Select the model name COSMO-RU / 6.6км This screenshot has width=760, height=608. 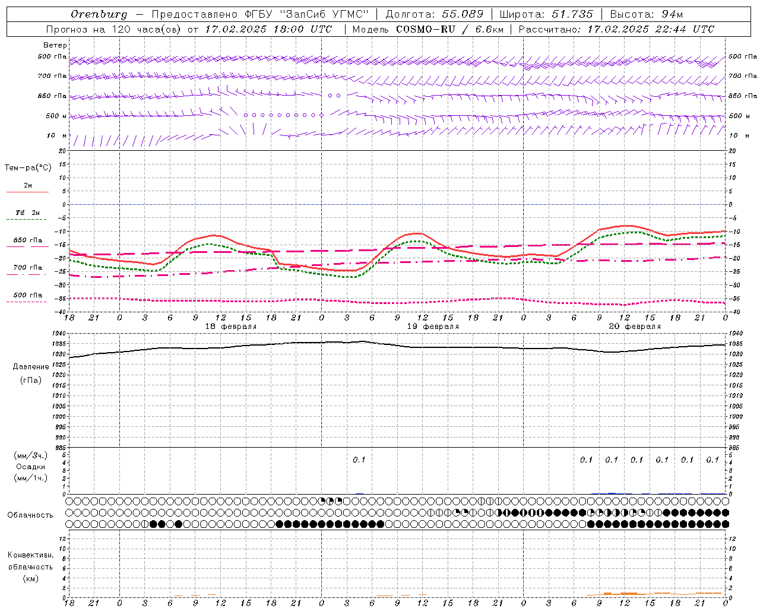coord(449,29)
